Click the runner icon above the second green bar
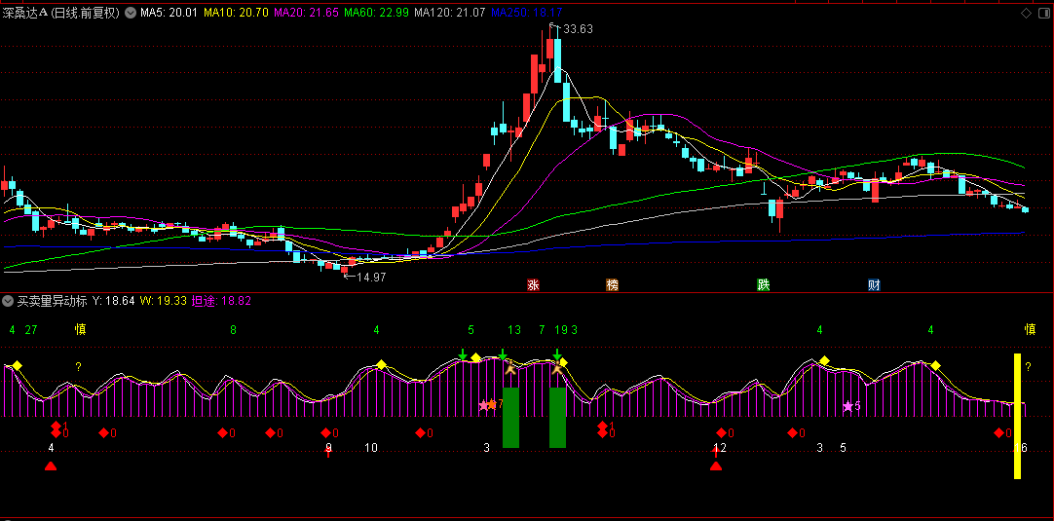This screenshot has height=521, width=1054. (x=557, y=368)
